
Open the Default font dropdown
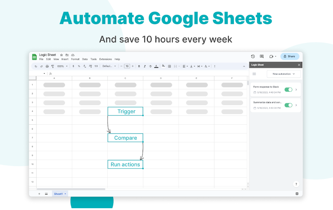109,66
